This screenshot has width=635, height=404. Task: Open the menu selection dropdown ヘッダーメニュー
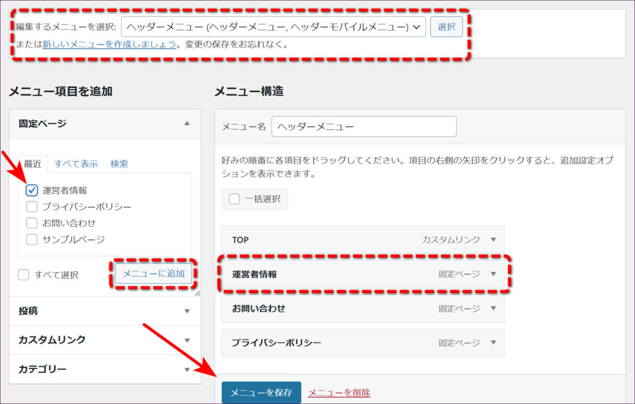[x=273, y=27]
